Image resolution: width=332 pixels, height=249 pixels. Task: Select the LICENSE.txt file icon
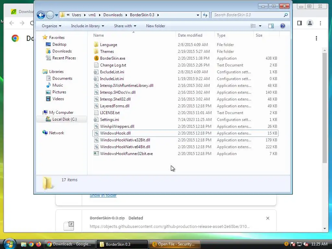96,113
